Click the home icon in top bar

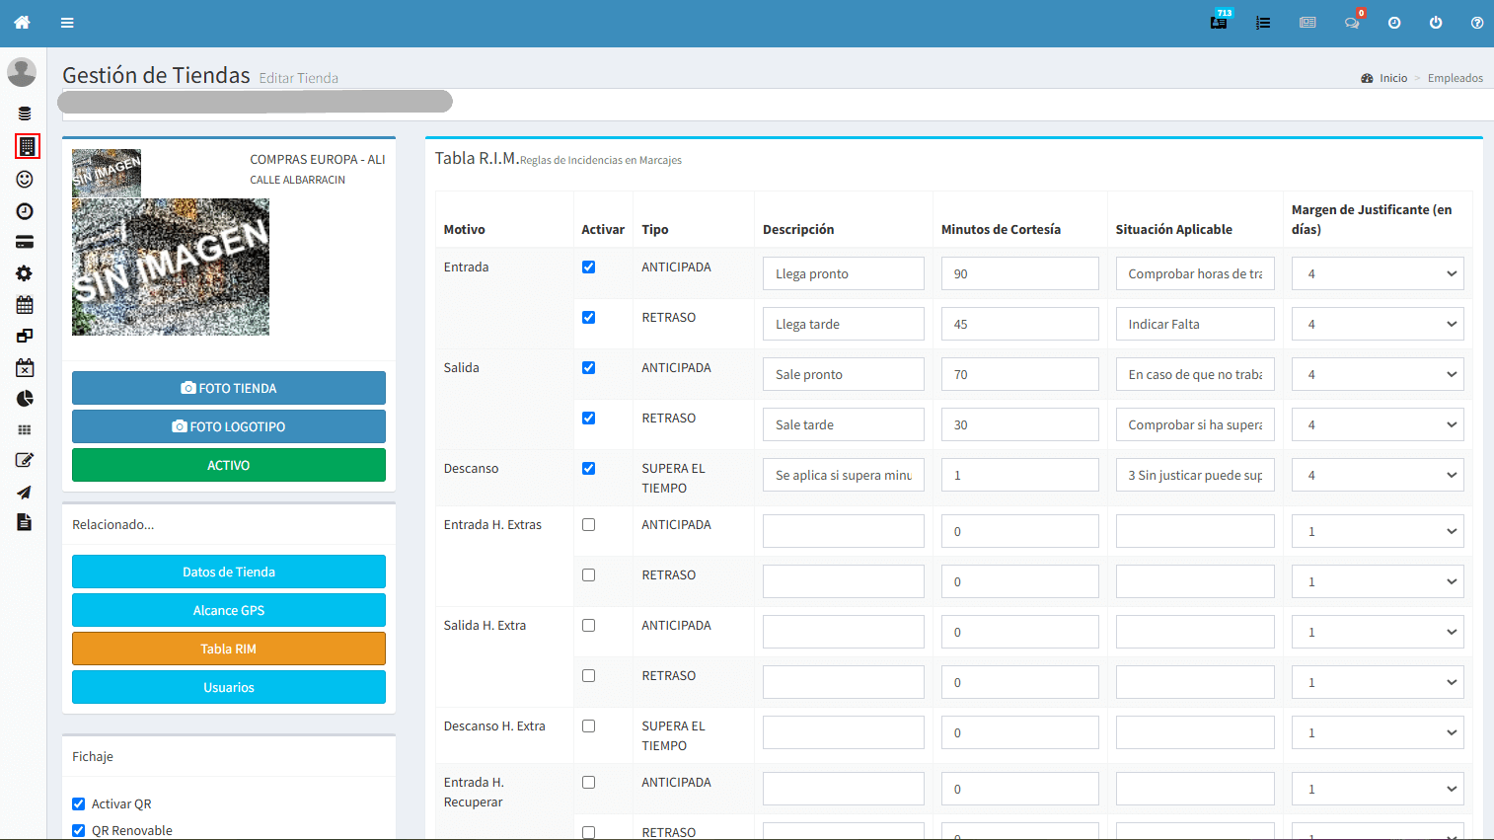tap(22, 23)
